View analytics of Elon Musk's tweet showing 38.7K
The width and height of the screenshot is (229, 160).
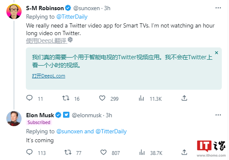point(142,152)
